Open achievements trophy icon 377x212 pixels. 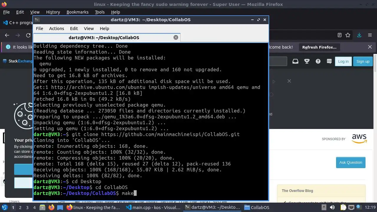307,61
